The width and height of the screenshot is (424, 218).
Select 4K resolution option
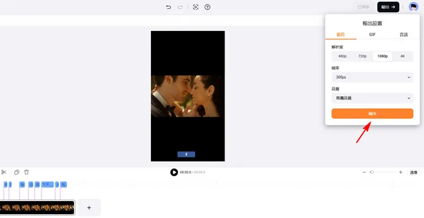(x=403, y=56)
